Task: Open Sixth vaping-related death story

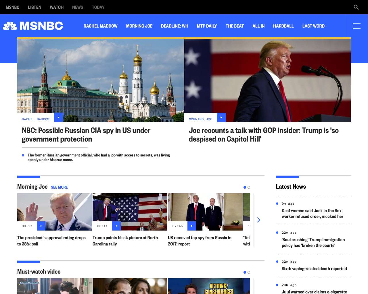Action: point(314,269)
